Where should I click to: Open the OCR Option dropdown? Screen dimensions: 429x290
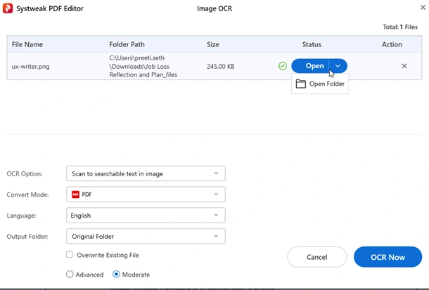(146, 173)
